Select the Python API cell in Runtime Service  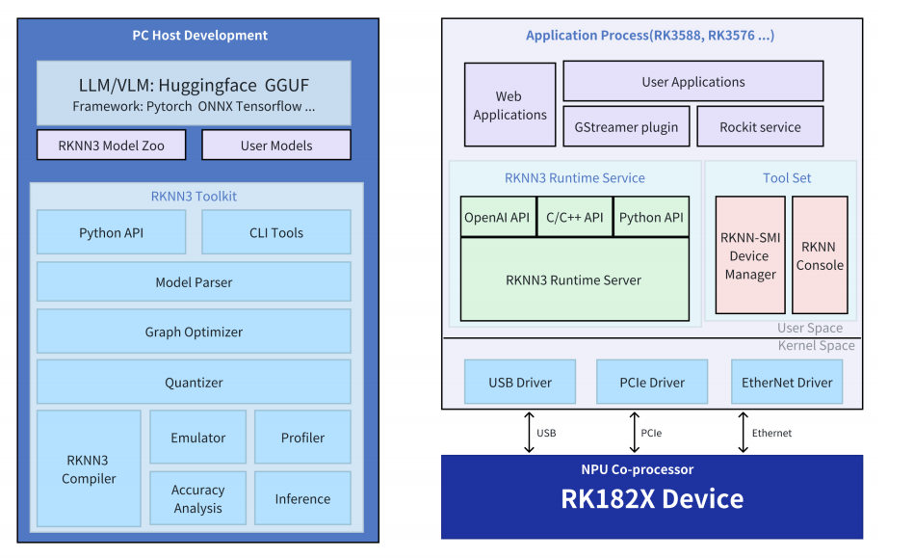pyautogui.click(x=651, y=217)
